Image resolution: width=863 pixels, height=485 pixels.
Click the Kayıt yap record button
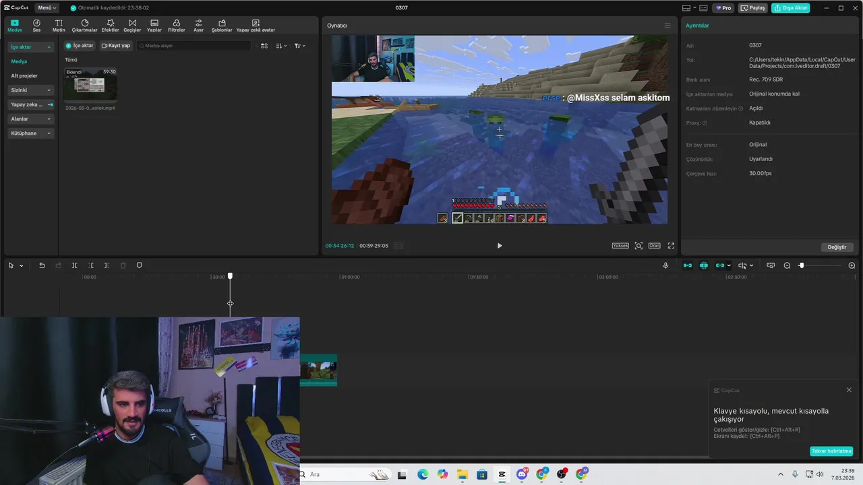coord(116,46)
